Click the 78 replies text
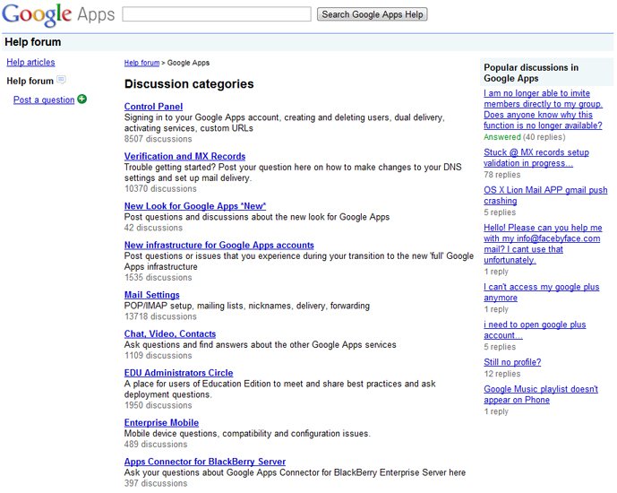 (502, 175)
